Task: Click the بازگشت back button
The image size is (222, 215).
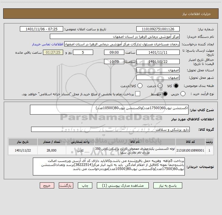Action: [66, 186]
